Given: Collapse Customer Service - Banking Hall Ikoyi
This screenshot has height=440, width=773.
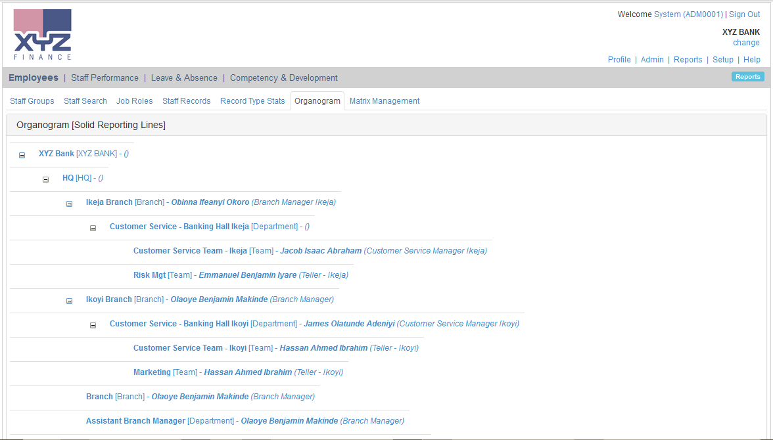Looking at the screenshot, I should [x=93, y=325].
